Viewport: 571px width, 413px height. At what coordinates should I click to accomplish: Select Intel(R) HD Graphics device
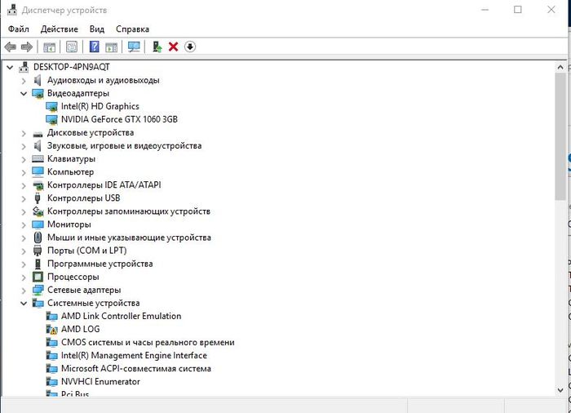pos(100,106)
